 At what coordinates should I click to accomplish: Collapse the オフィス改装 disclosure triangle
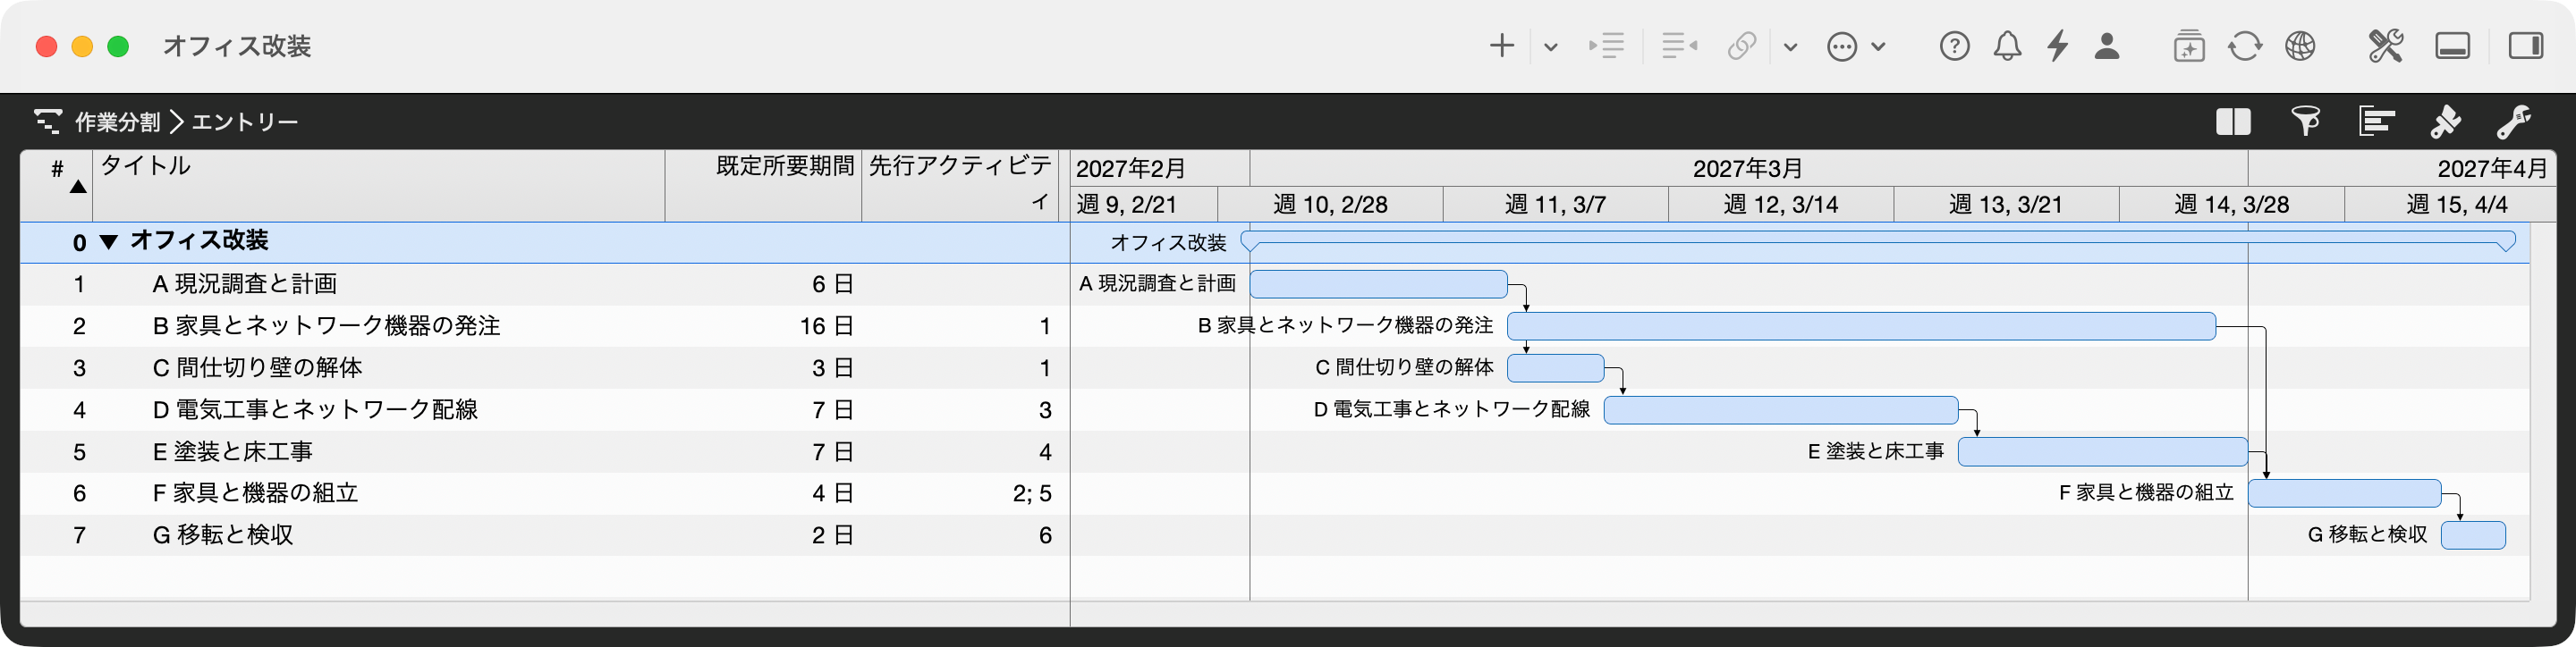[109, 241]
